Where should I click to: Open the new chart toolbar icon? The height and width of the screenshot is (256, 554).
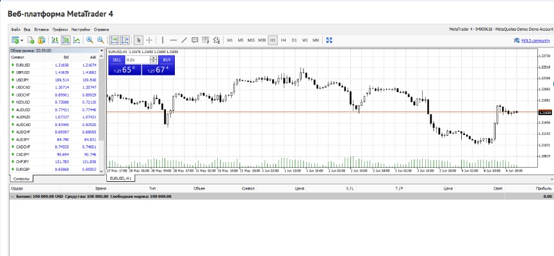15,40
